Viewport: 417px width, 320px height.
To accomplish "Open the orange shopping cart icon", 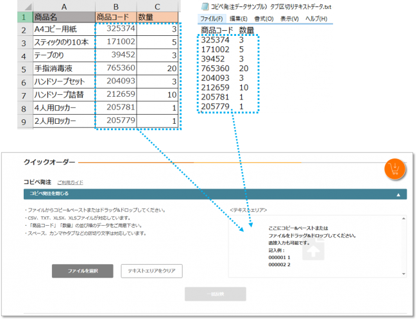I will [394, 170].
